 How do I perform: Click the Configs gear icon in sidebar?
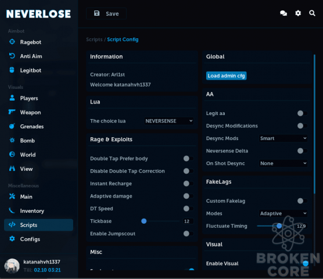click(12, 239)
